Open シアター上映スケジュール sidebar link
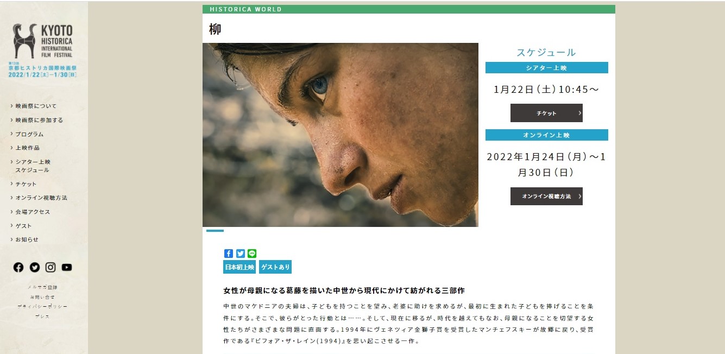The width and height of the screenshot is (725, 354). click(32, 166)
